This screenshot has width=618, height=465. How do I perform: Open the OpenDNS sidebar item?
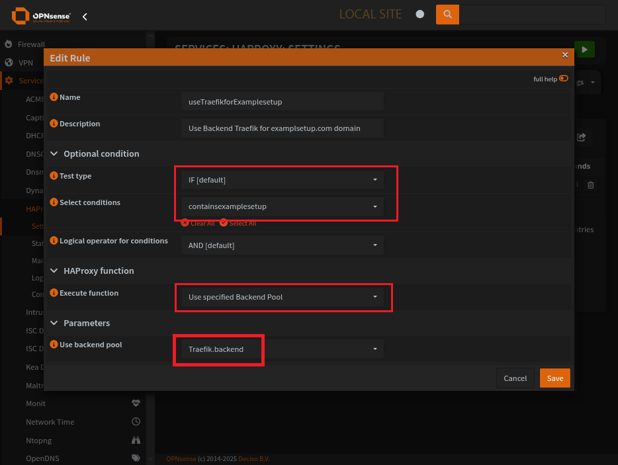click(x=42, y=458)
